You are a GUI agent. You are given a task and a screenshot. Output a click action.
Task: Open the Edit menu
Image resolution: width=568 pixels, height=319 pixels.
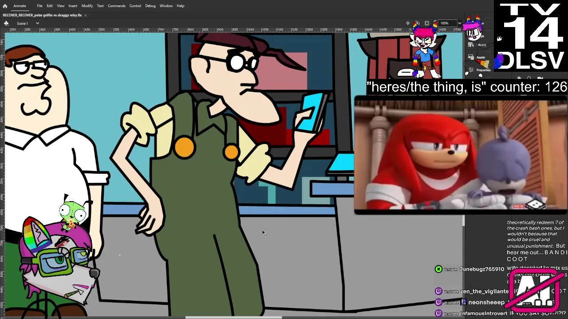click(x=50, y=6)
